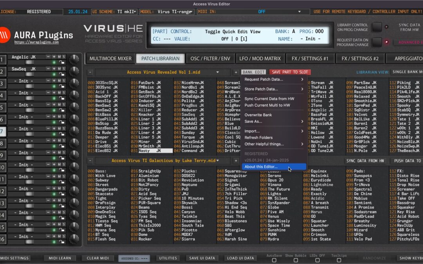Toggle the green LED on part 6
Viewport: 423px width, 264px height.
[x=54, y=121]
